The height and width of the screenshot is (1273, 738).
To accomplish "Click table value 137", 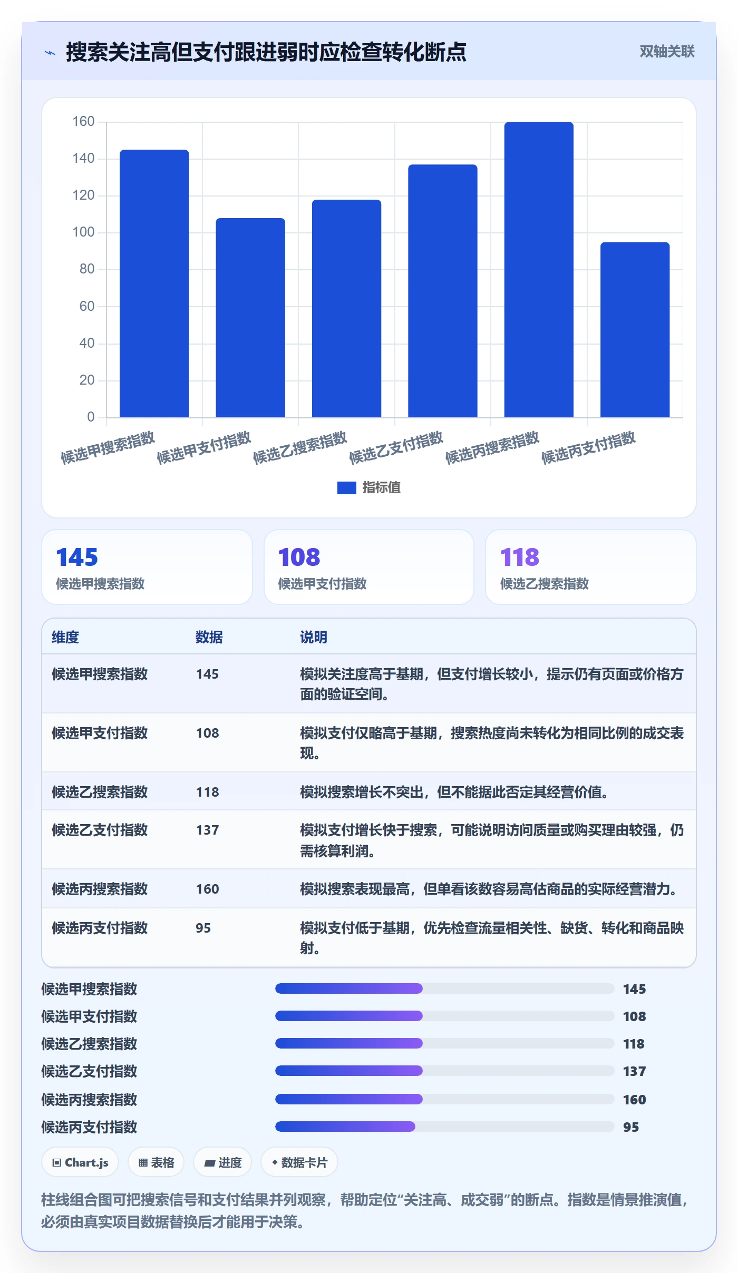I will coord(208,830).
